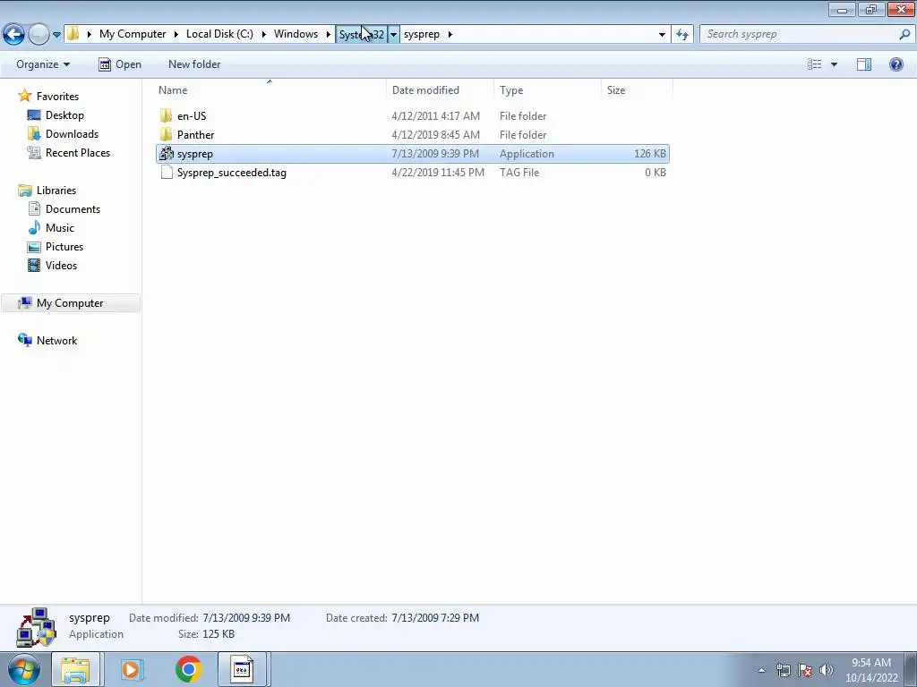Click the Music library note icon
917x687 pixels.
pos(35,227)
